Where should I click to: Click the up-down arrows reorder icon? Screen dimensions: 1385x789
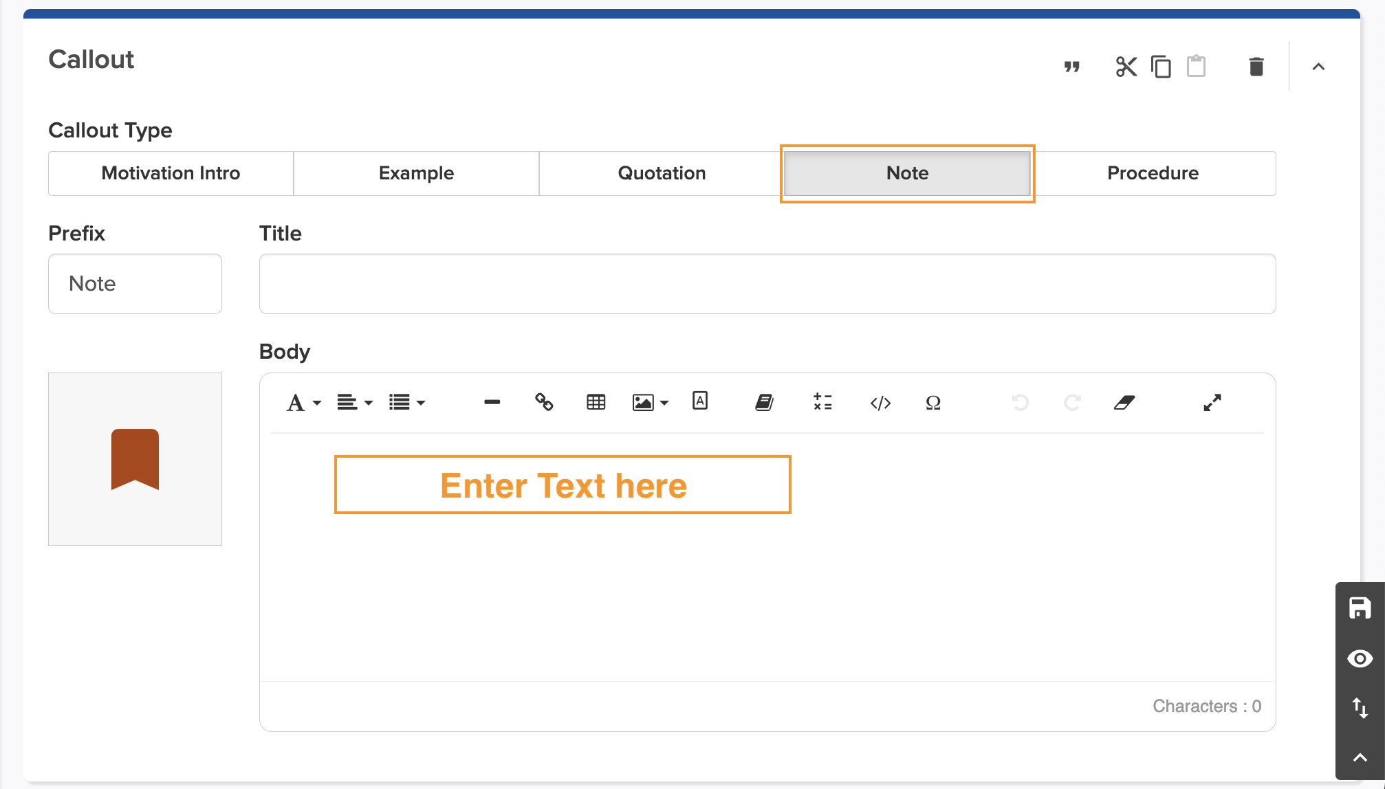pos(1360,708)
